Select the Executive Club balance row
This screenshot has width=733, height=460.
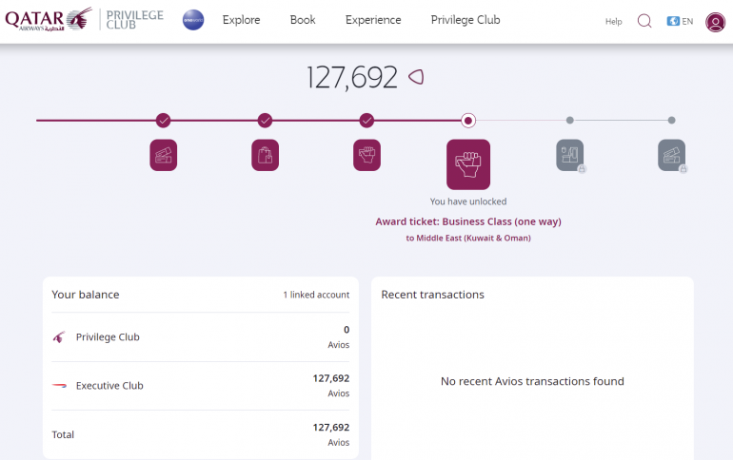[x=200, y=386]
